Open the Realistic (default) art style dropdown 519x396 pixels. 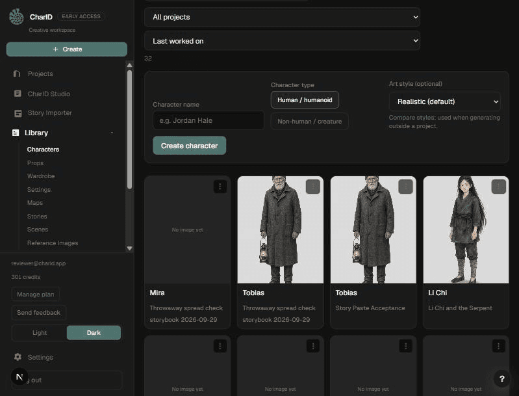click(445, 101)
